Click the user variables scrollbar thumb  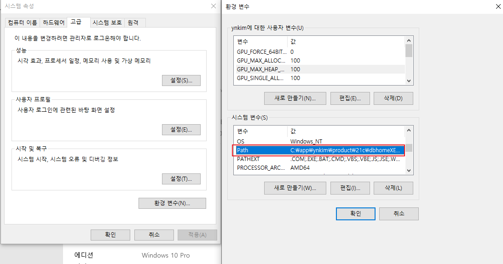[409, 51]
